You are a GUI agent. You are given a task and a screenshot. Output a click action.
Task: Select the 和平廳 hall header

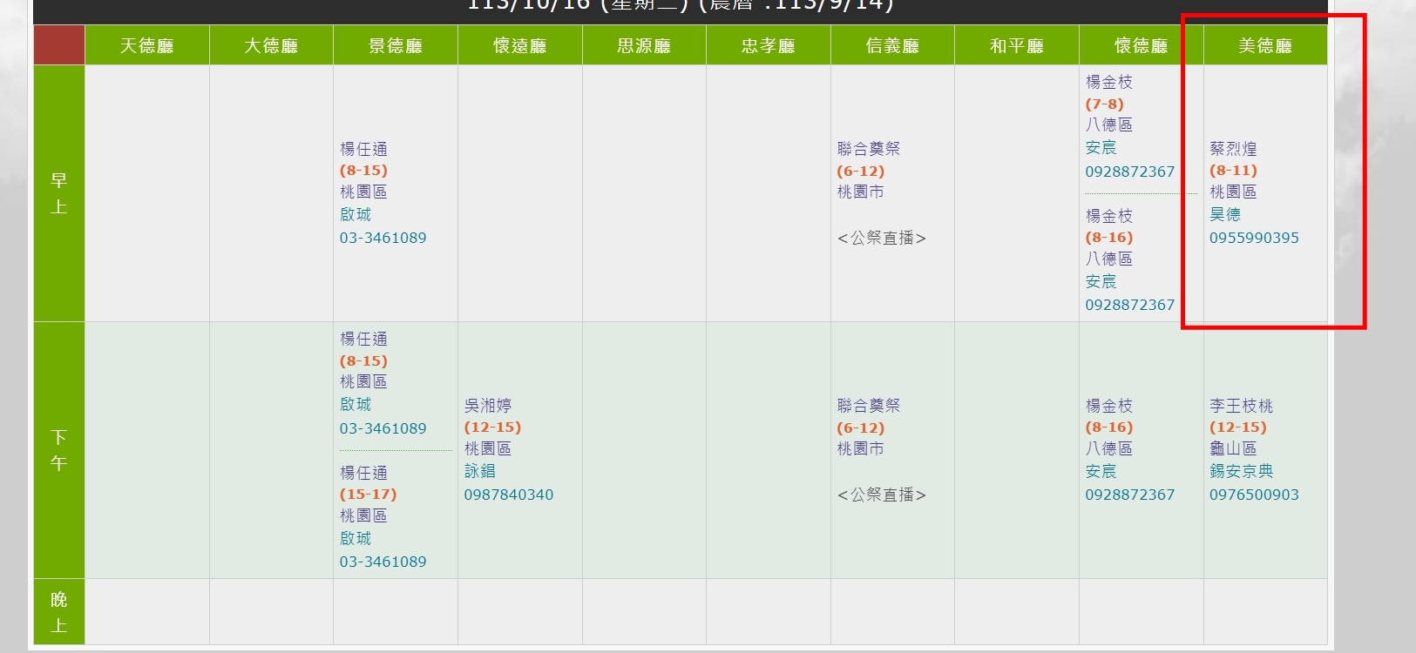pyautogui.click(x=1016, y=46)
